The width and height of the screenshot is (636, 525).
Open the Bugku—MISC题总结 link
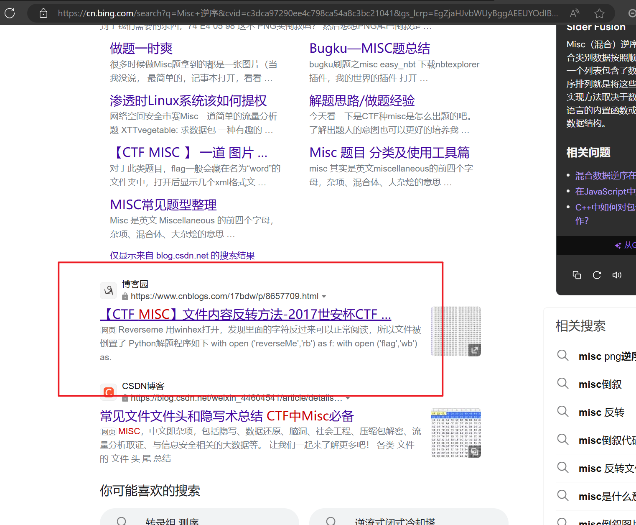370,49
